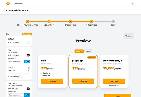Uncheck the Elite Yearly USD 299/year checkbox
The width and height of the screenshot is (141, 97).
28,89
